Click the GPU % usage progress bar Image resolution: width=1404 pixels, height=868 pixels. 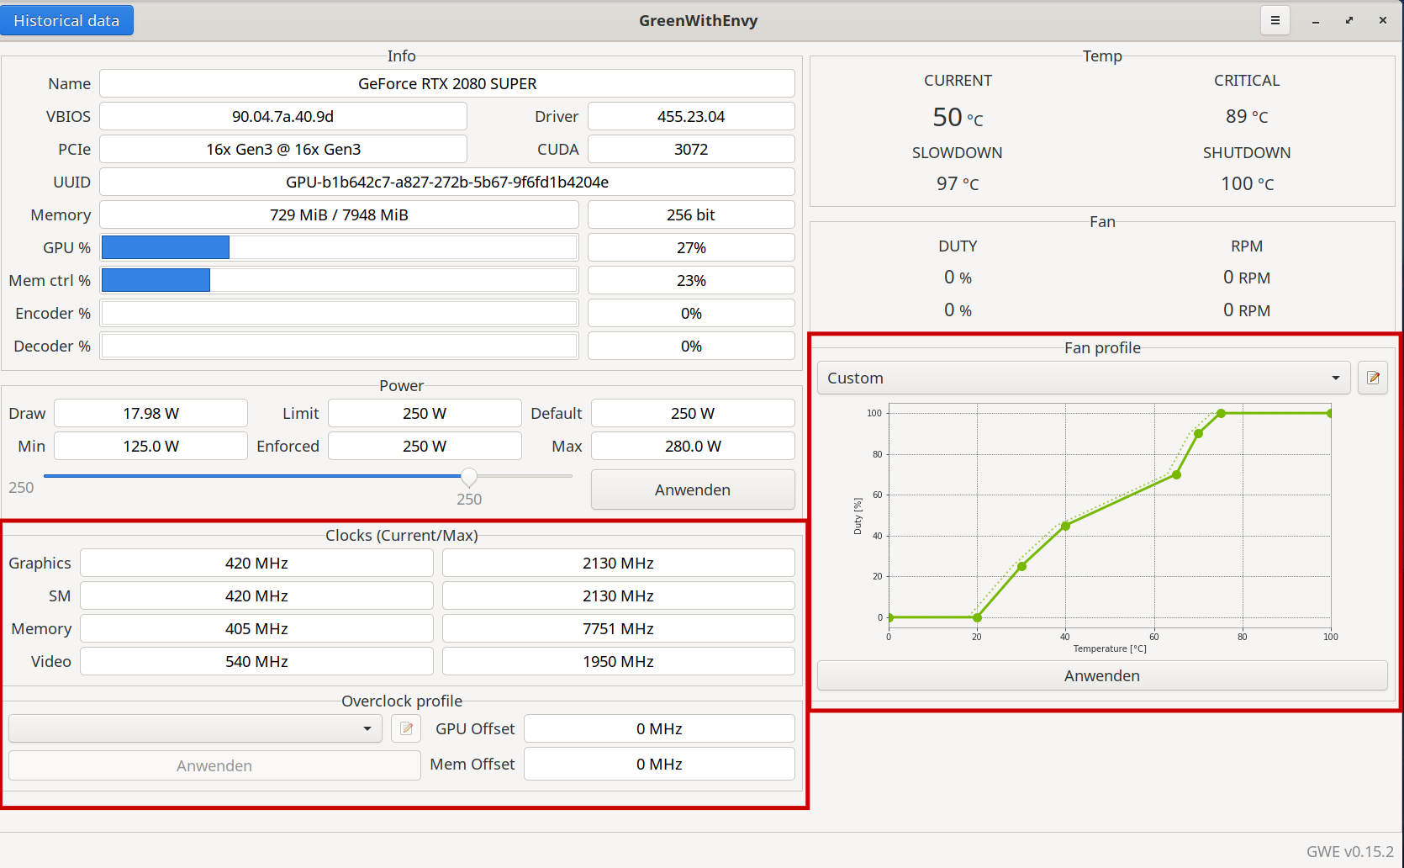pyautogui.click(x=339, y=247)
